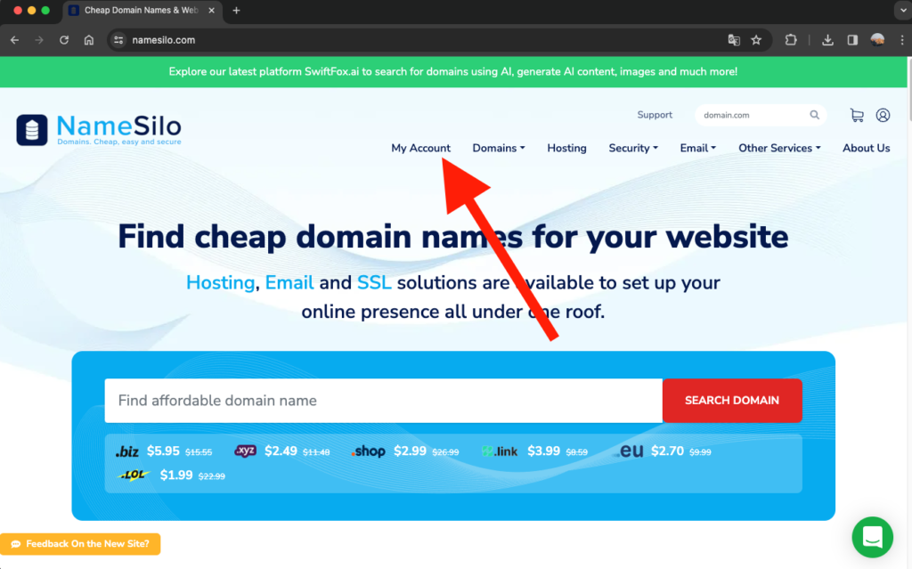
Task: Open the Chrome three-dot menu
Action: [902, 40]
